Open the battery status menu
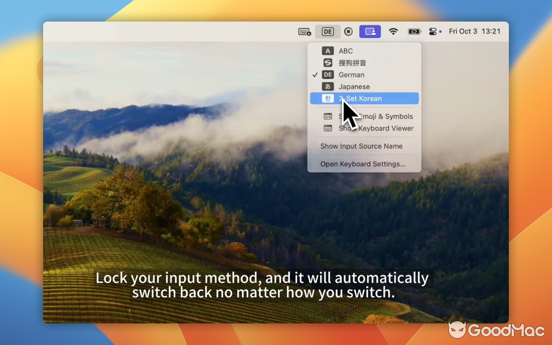Viewport: 552px width, 345px height. (x=414, y=31)
